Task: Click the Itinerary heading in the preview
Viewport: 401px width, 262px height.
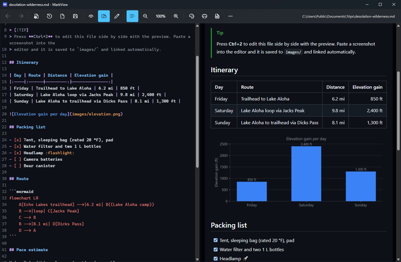Action: pos(224,70)
